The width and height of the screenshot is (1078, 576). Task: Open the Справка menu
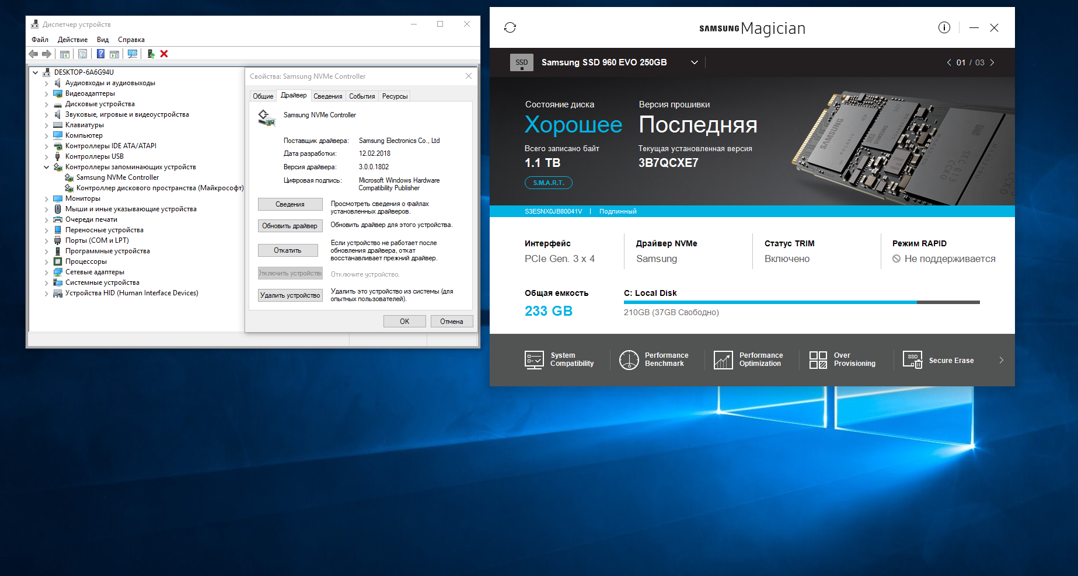(131, 40)
